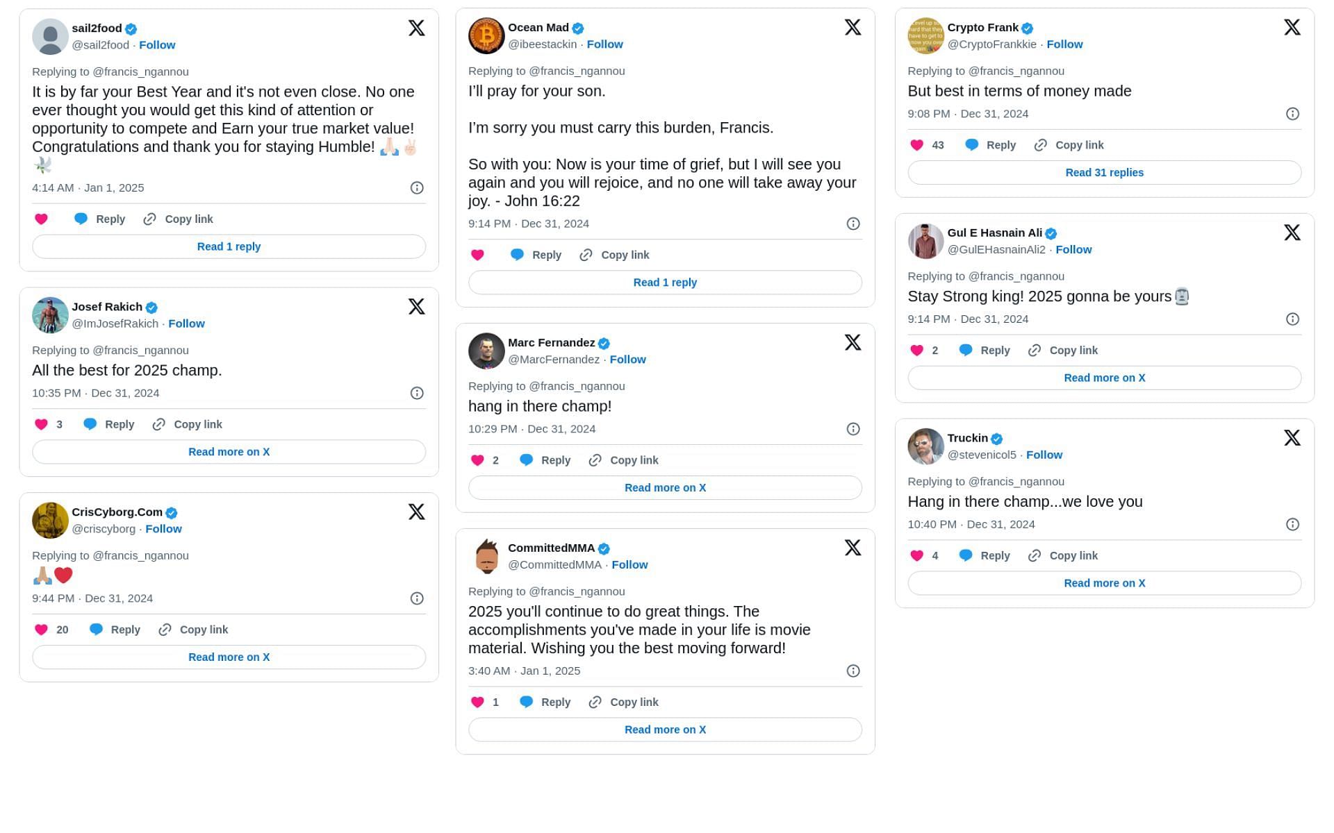Viewport: 1334px width, 833px height.
Task: Expand Read more on X for Josef Rakich
Action: pyautogui.click(x=229, y=451)
